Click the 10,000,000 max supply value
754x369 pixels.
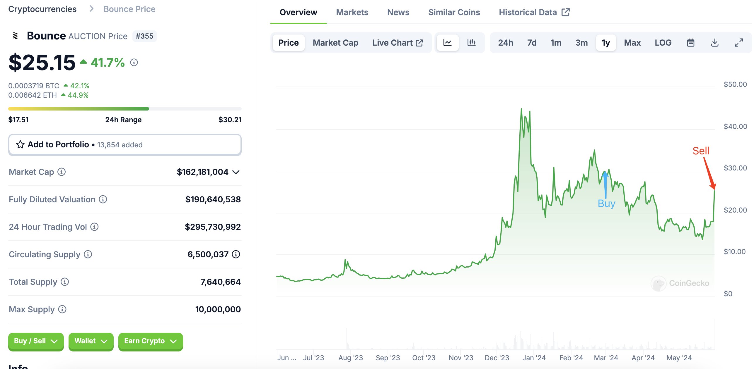tap(218, 309)
